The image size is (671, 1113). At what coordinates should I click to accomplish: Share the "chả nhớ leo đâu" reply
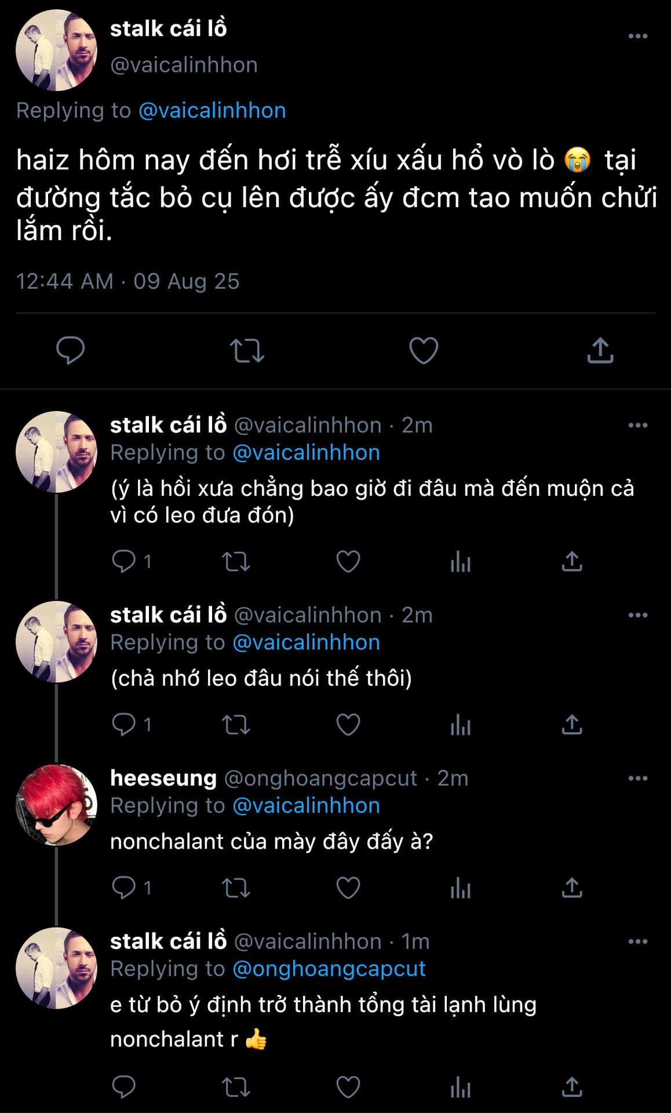pos(572,725)
